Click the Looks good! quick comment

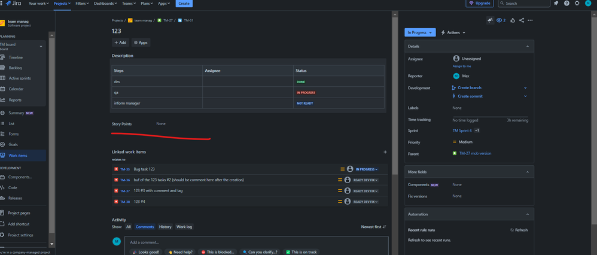tap(146, 252)
